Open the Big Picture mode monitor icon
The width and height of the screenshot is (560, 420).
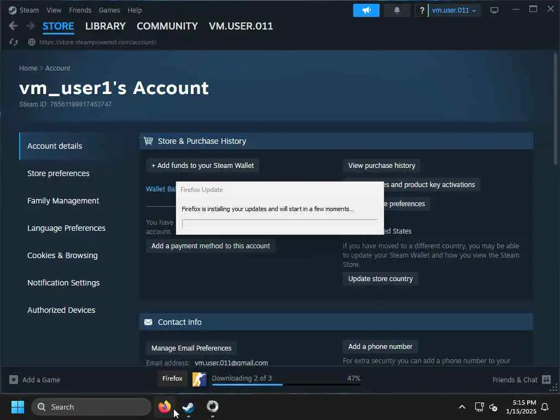494,10
